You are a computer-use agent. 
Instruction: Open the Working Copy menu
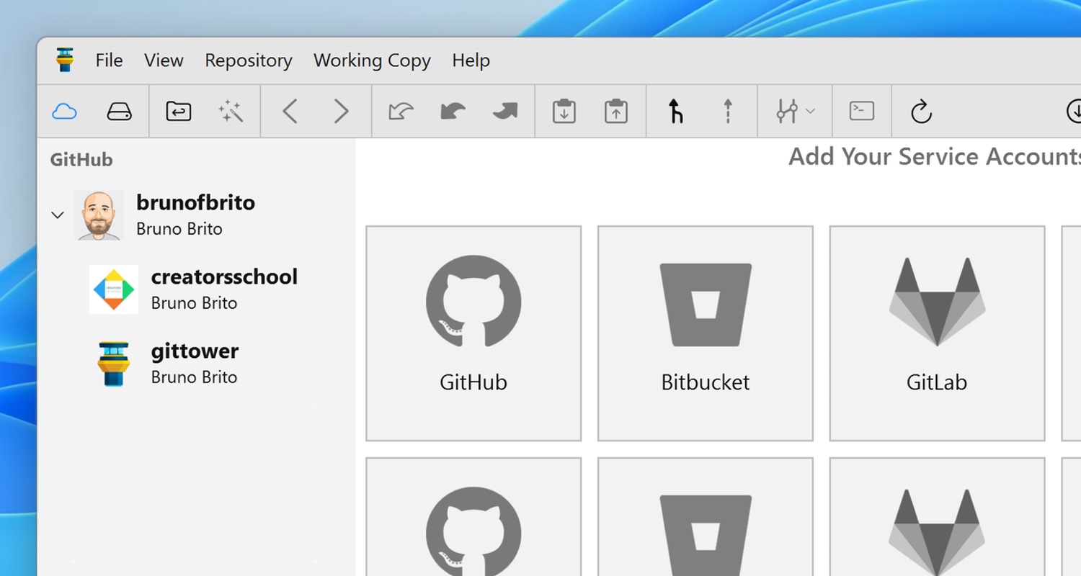(372, 60)
